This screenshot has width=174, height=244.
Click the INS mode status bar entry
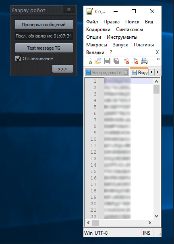pos(147,233)
